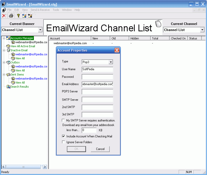Open the Current Channel dropdown
This screenshot has width=207, height=175.
pyautogui.click(x=202, y=30)
